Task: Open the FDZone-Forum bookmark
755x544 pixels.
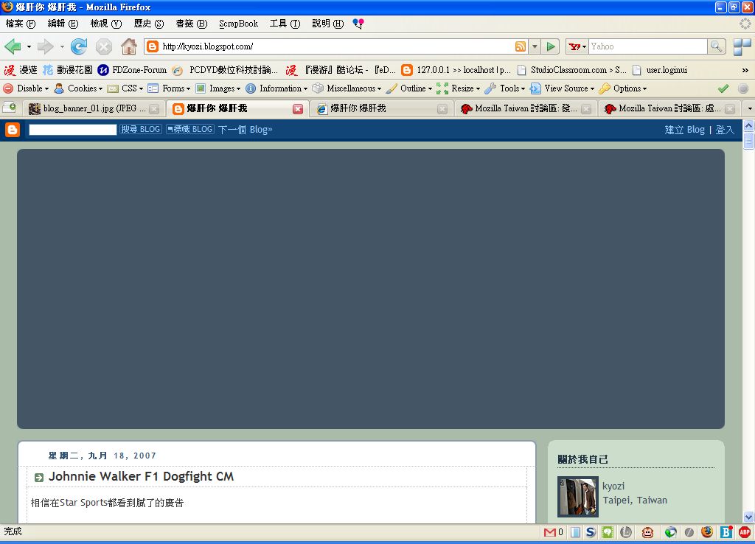Action: (132, 70)
